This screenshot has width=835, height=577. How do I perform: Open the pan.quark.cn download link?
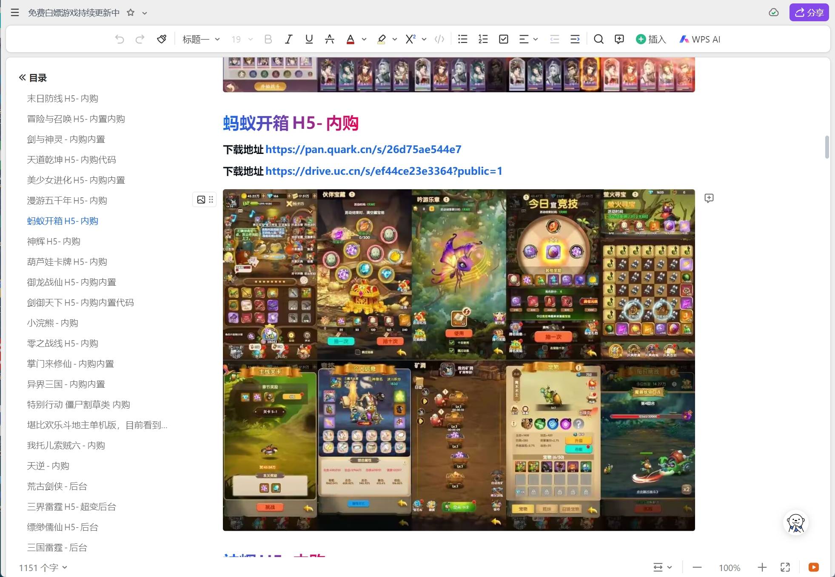coord(363,149)
